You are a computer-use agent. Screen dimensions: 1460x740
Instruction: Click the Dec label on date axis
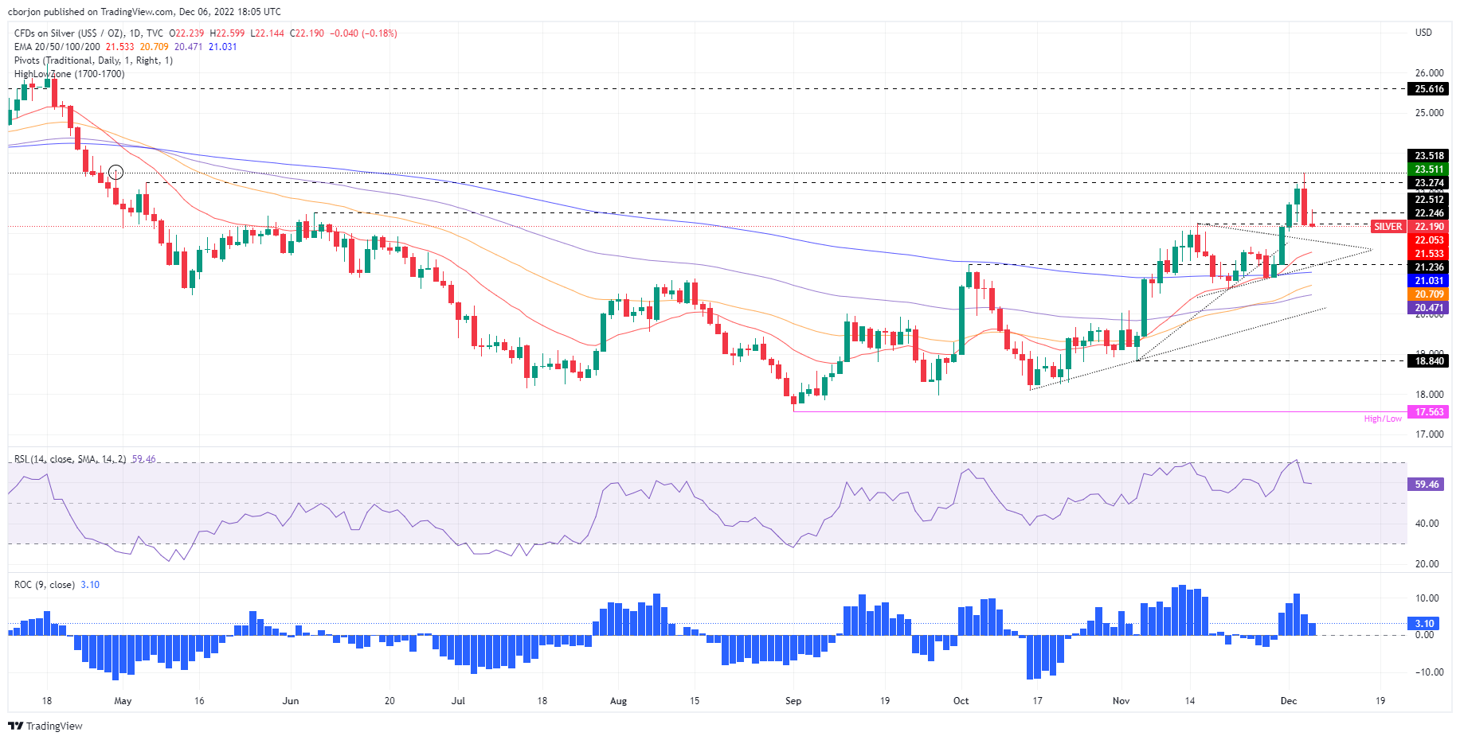coord(1288,701)
